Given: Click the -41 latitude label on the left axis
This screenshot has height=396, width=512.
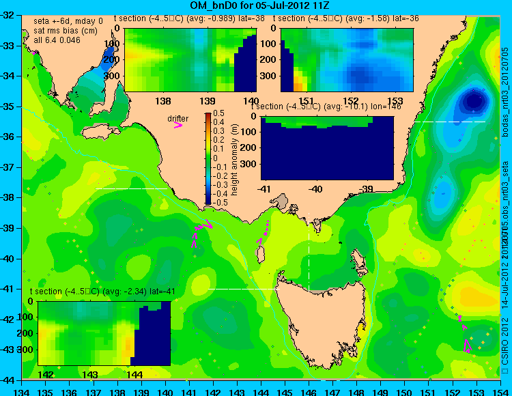Looking at the screenshot, I should [x=8, y=289].
